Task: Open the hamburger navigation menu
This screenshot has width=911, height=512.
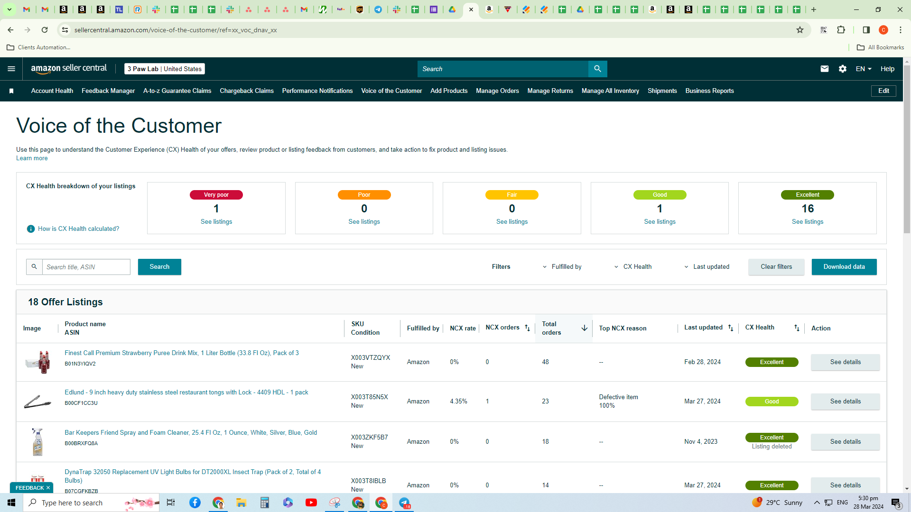Action: click(11, 69)
